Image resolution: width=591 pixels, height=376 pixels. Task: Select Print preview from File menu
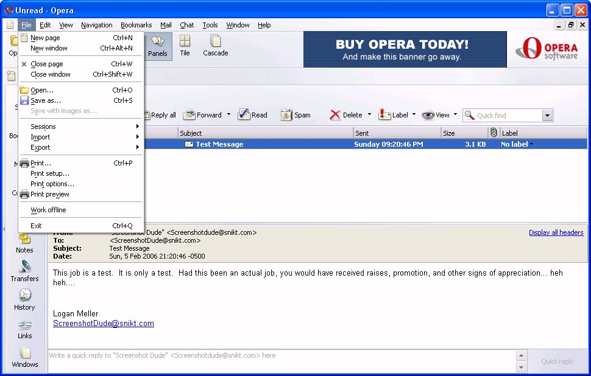[x=50, y=194]
